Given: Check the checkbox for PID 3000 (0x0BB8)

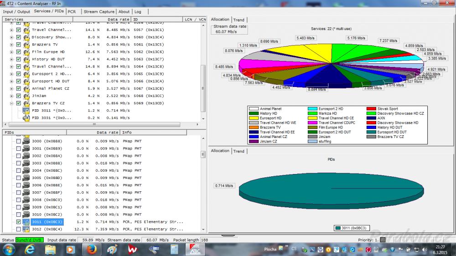Looking at the screenshot, I should pyautogui.click(x=19, y=141).
